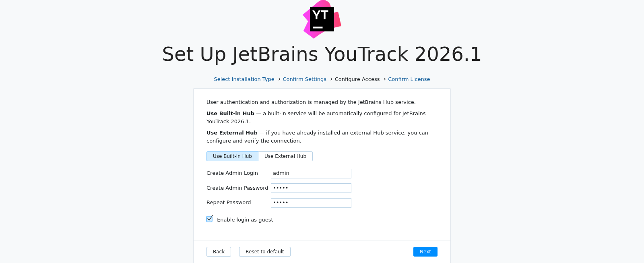The height and width of the screenshot is (263, 644).
Task: Click the YouTrack YT logo
Action: pyautogui.click(x=322, y=19)
